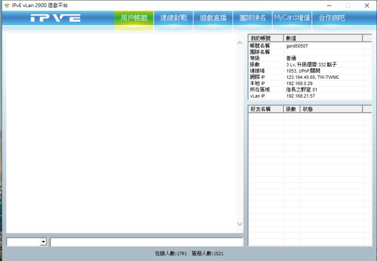Select the 等級 value 普通
Screen dimensions: 377x261
(291, 58)
